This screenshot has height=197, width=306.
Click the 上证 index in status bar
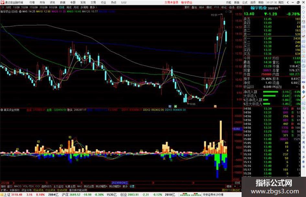pos(7,195)
